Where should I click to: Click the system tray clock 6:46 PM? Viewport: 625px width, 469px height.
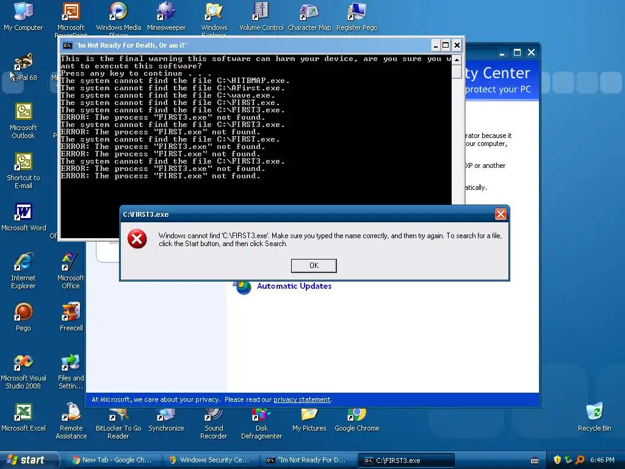coord(602,460)
